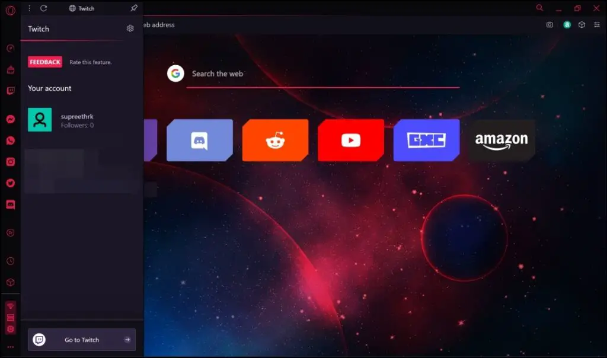Screen dimensions: 607x358
Task: Open the Reddit speed dial tile
Action: tap(275, 140)
